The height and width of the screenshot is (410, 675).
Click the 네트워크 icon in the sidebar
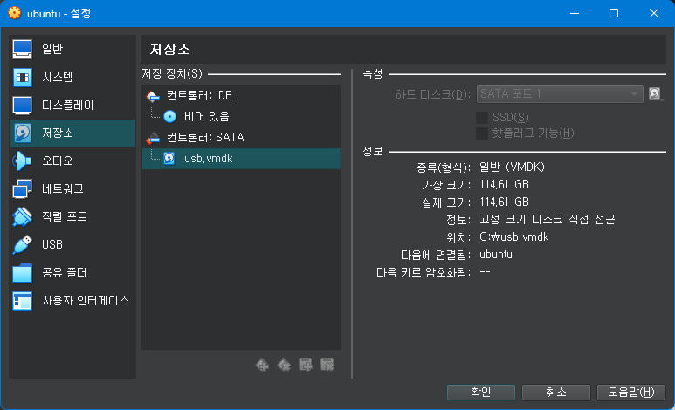(22, 189)
